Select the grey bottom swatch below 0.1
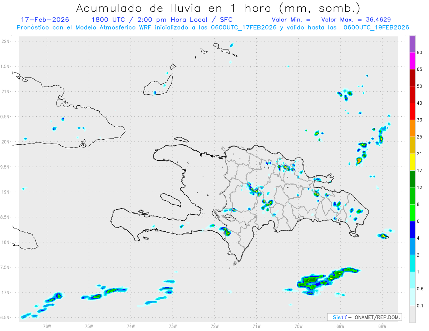Image resolution: width=429 pixels, height=331 pixels. coord(412,314)
